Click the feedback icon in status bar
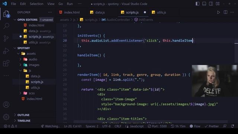This screenshot has height=134, width=238. coord(225,126)
